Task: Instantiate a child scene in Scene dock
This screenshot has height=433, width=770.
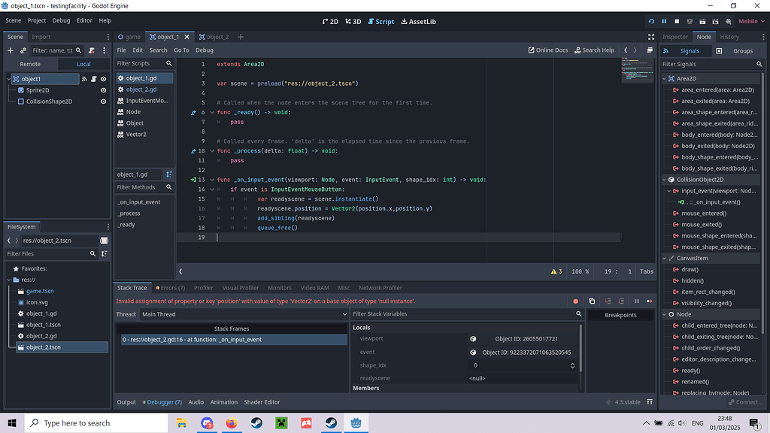Action: [23, 50]
